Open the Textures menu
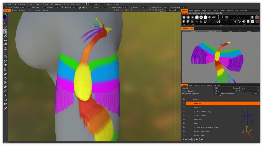 point(21,4)
